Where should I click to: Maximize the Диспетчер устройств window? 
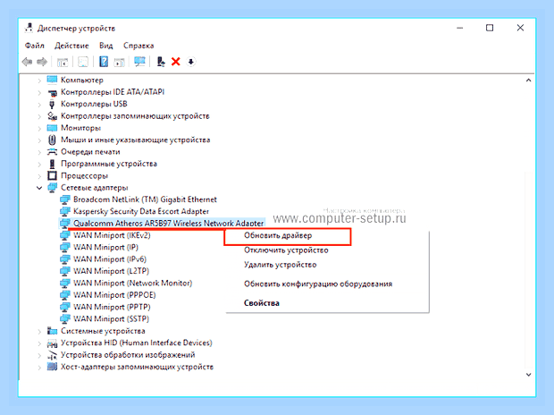[490, 28]
